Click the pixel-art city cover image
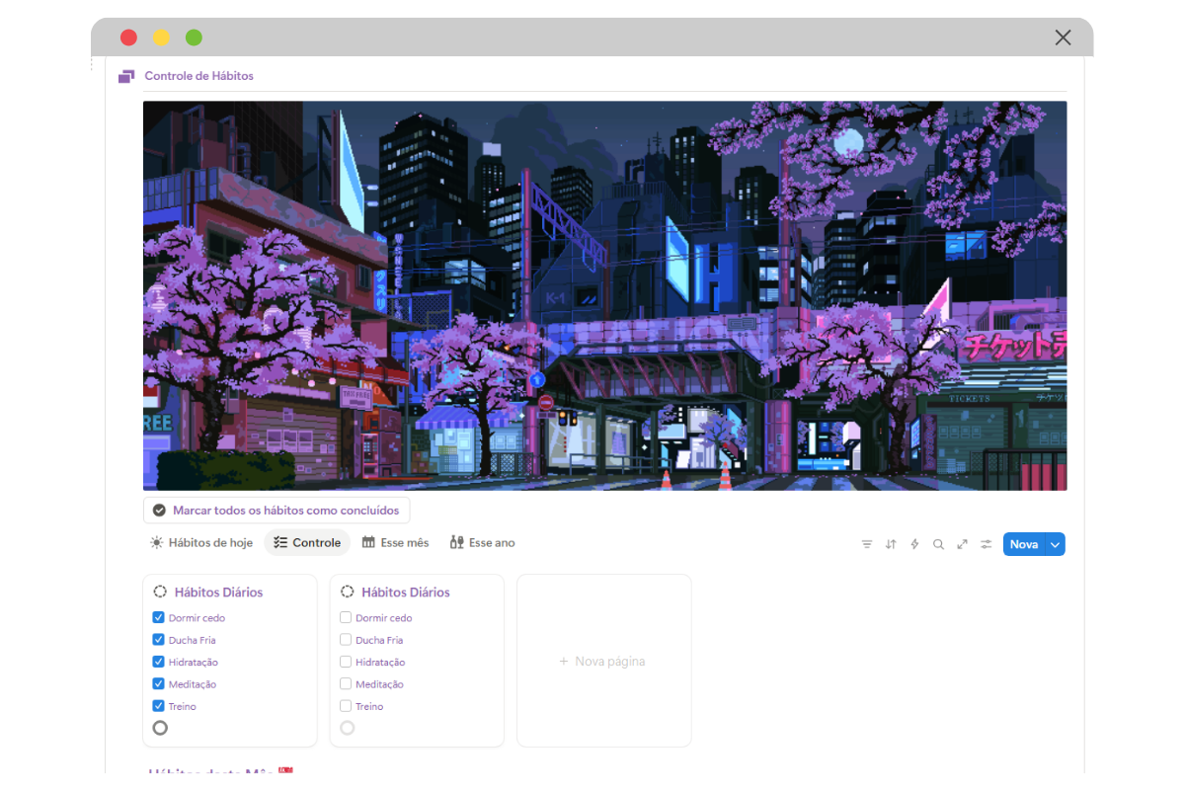 pos(604,295)
